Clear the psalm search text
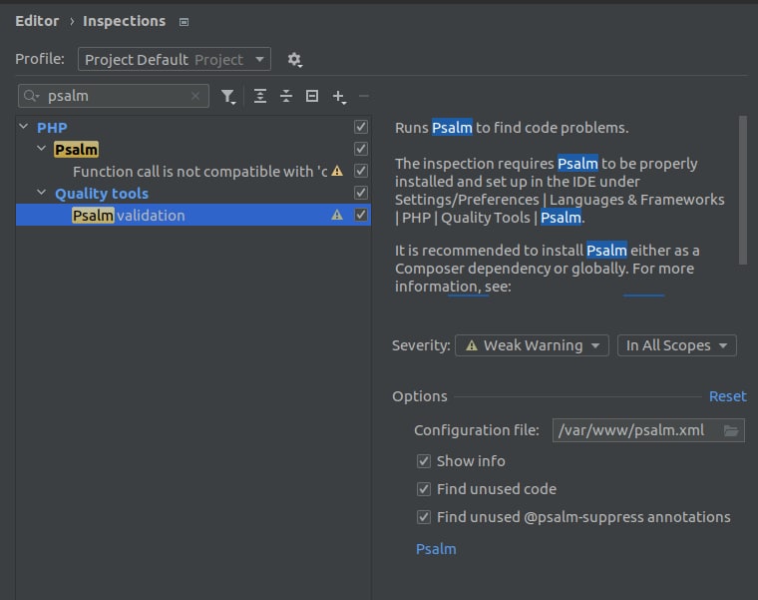Viewport: 758px width, 600px height. pos(195,96)
